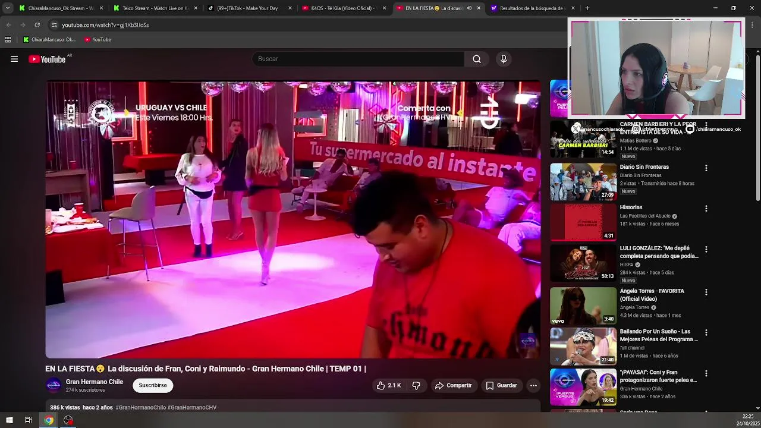Open ChiaraMancuso_Ok bookmark

point(49,40)
